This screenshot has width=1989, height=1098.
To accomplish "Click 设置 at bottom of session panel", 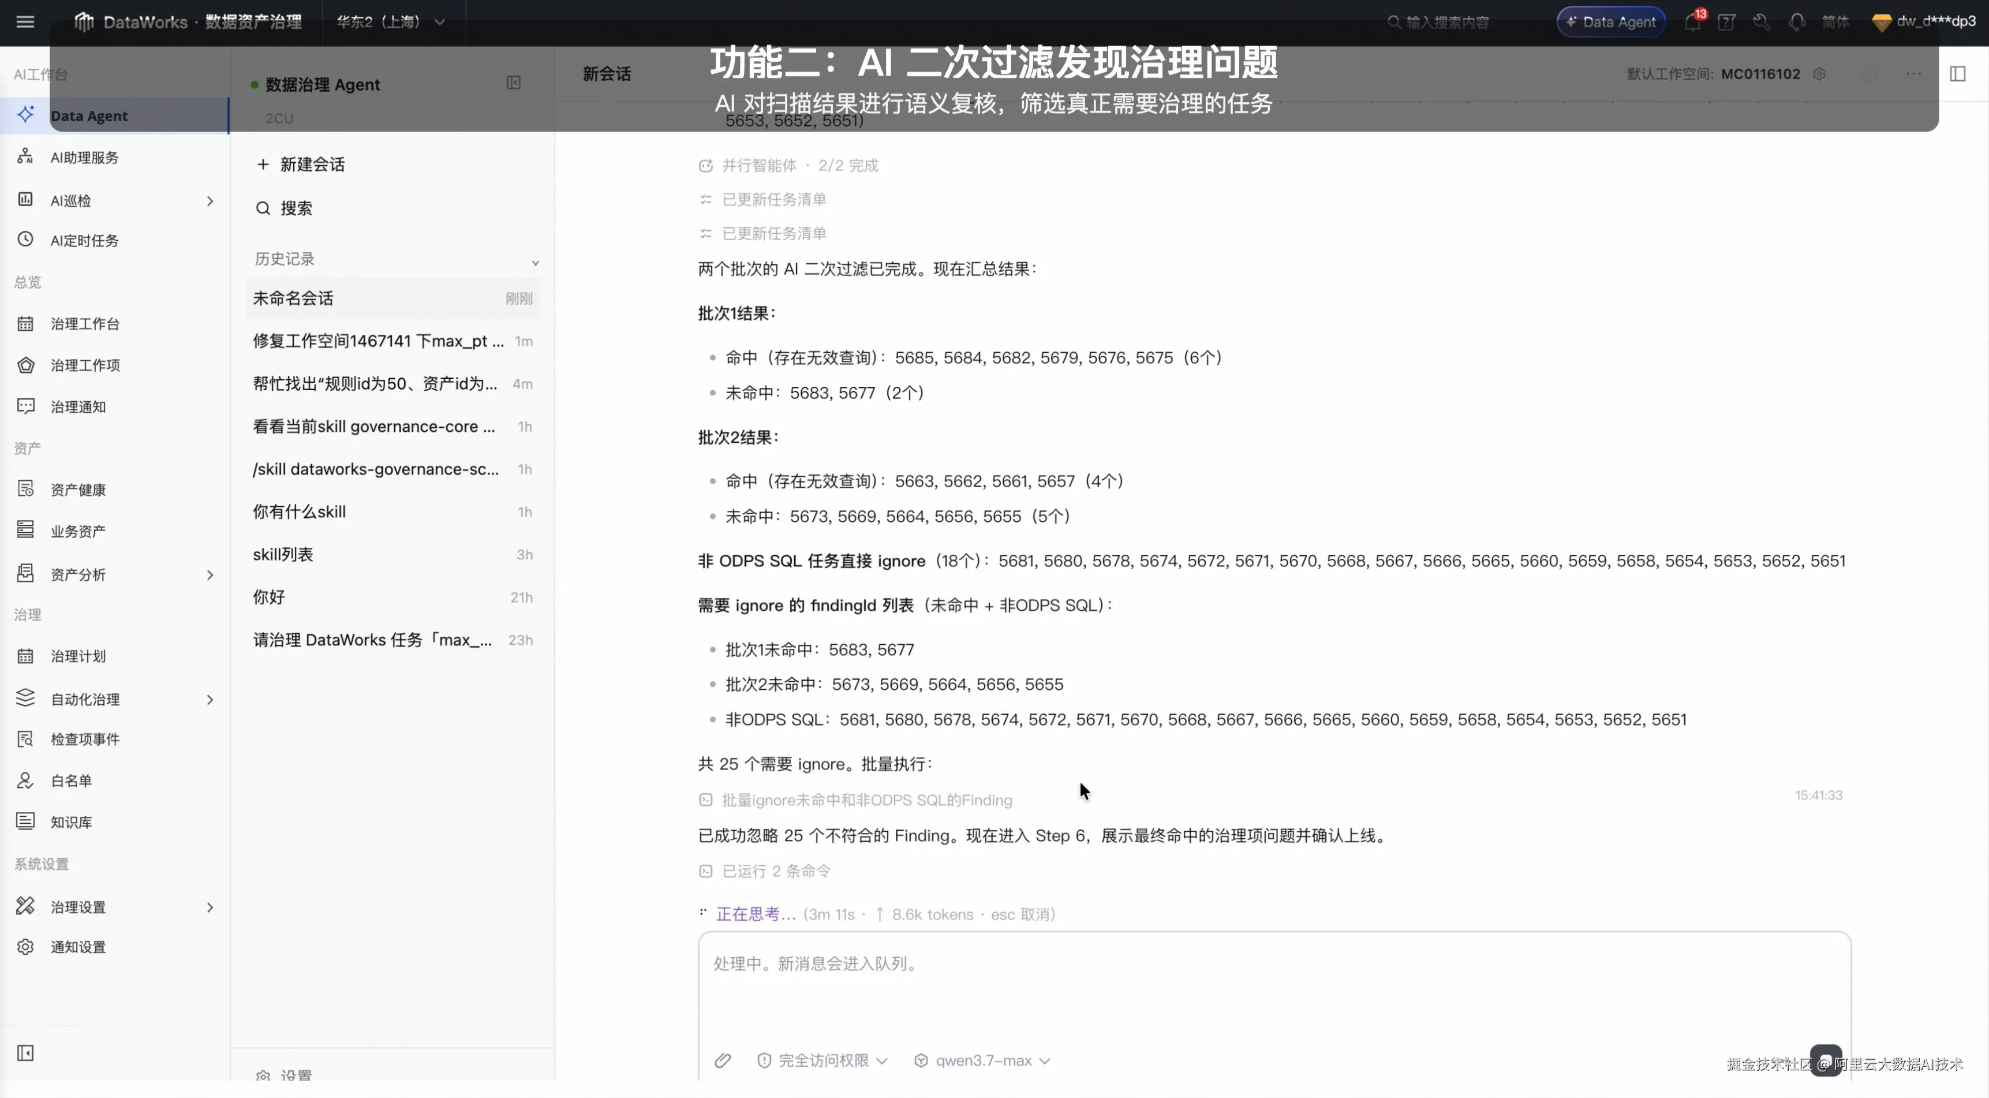I will point(284,1075).
